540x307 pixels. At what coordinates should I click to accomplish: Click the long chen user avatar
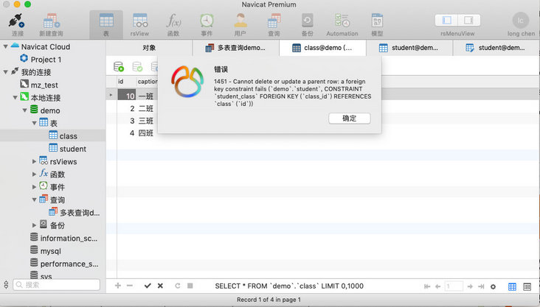(521, 21)
